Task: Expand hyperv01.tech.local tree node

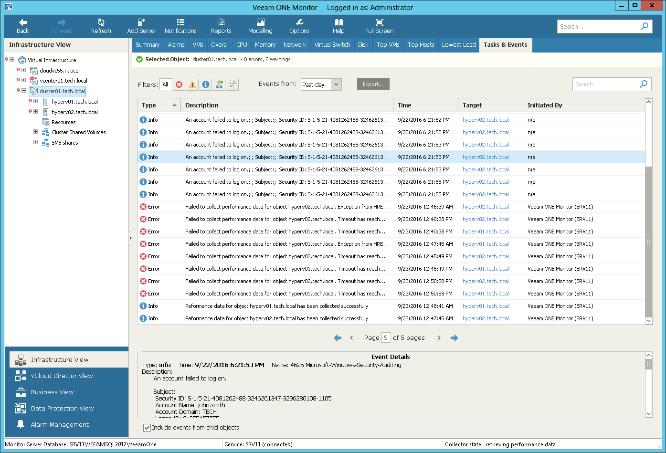Action: coord(36,101)
